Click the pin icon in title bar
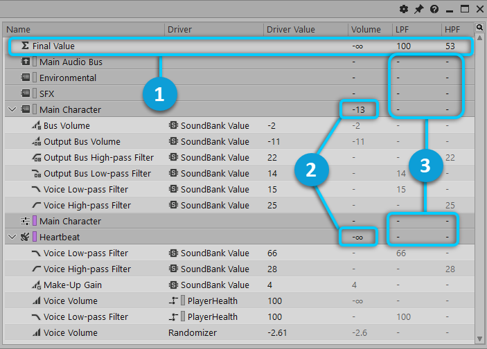 click(x=418, y=9)
